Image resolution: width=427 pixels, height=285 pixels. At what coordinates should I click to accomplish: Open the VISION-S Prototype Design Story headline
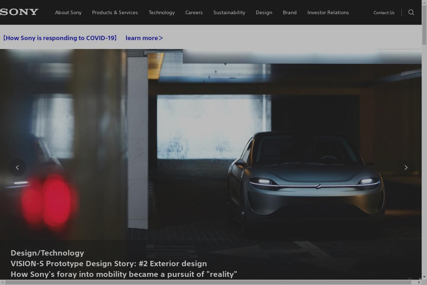[109, 263]
